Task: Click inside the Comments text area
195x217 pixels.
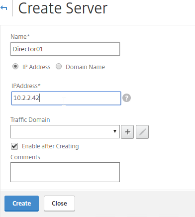Action: (65, 172)
